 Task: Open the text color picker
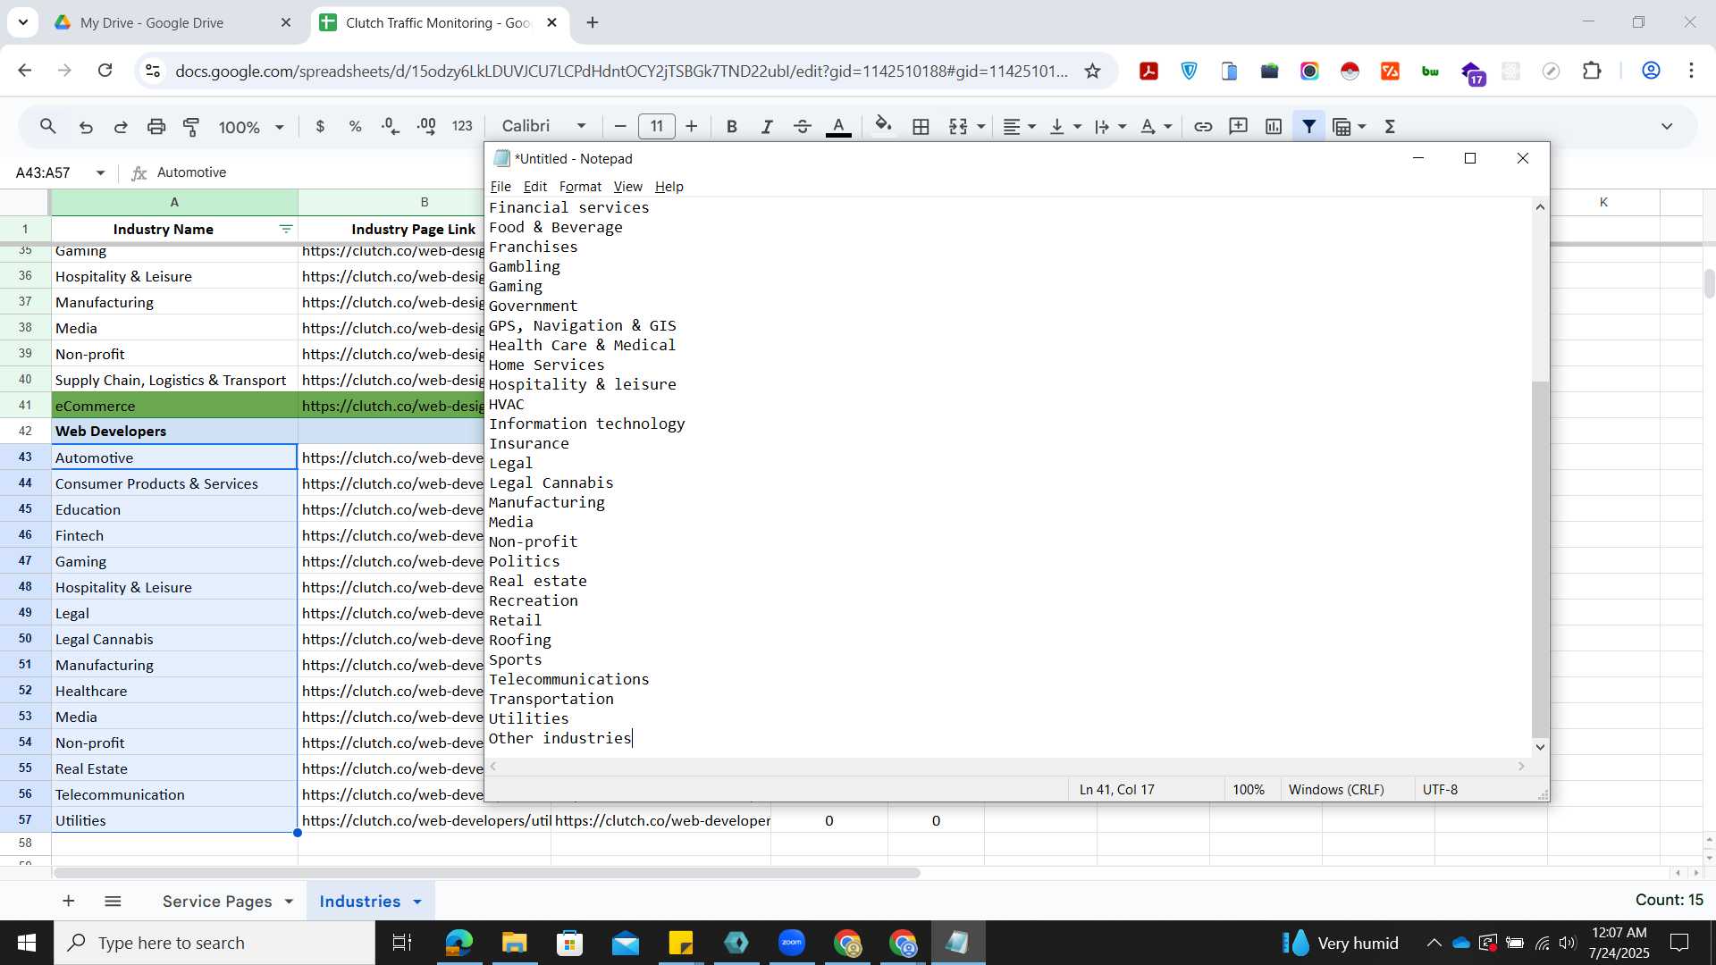(x=837, y=127)
